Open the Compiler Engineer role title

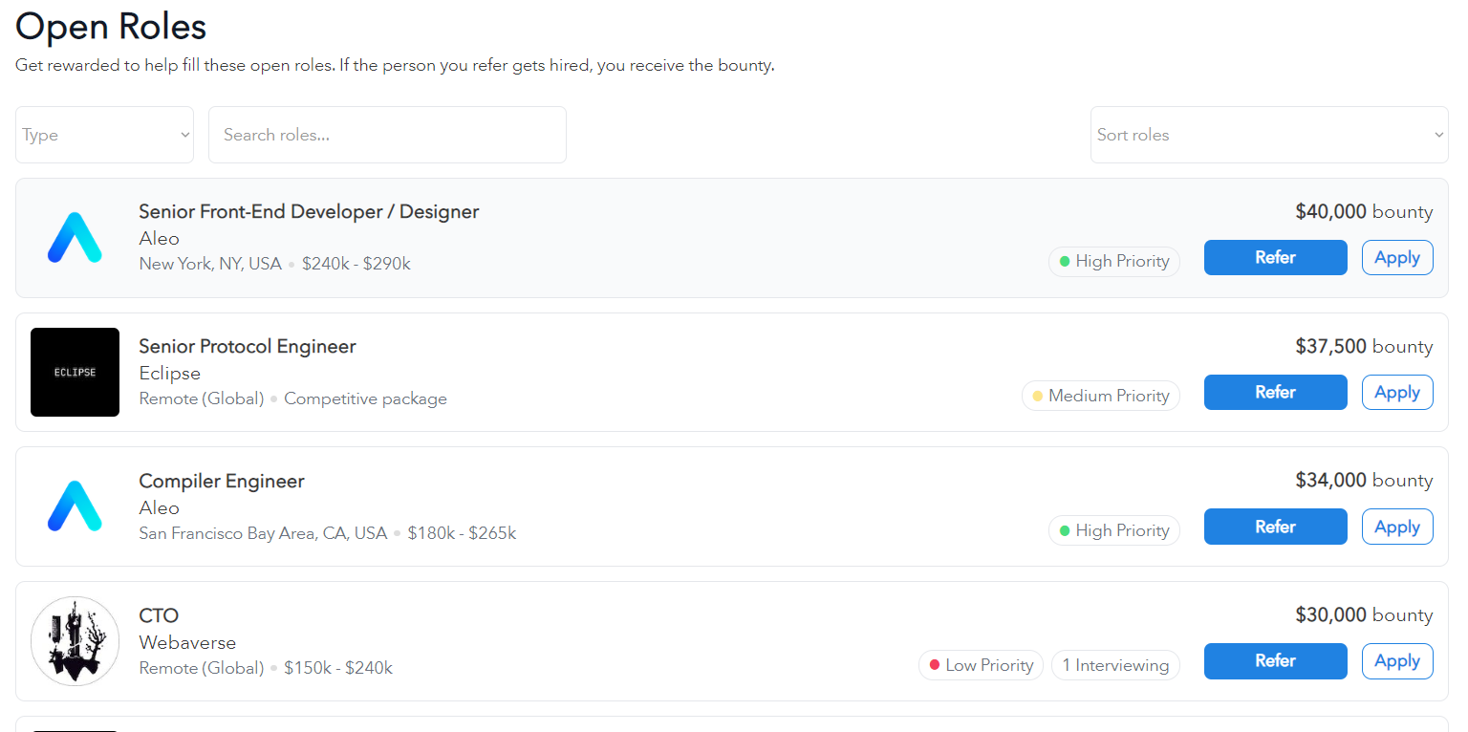pyautogui.click(x=222, y=481)
